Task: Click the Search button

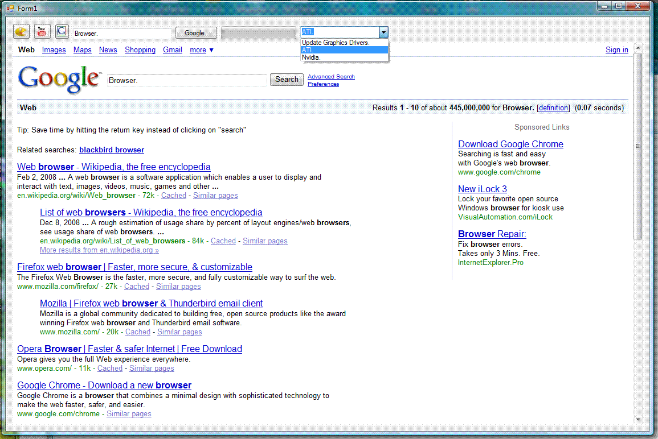Action: [x=287, y=80]
